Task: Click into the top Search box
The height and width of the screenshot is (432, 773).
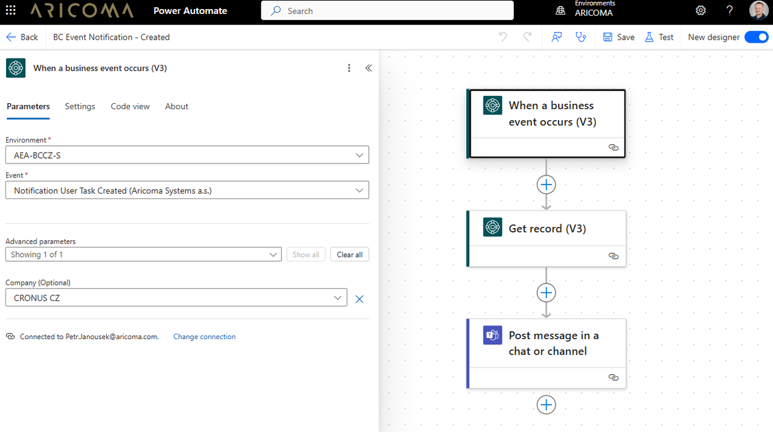Action: coord(386,11)
